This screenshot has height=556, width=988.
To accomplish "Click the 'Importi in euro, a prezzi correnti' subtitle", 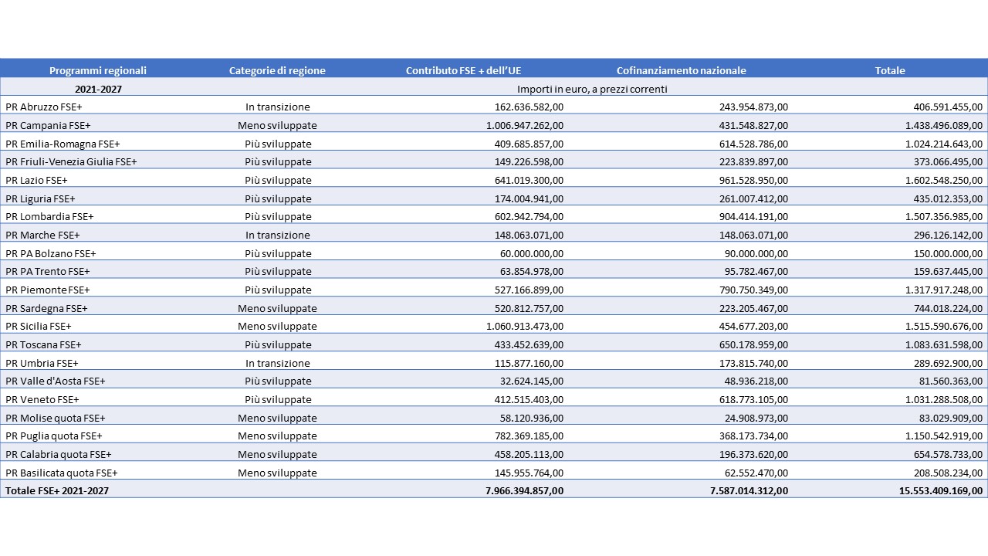I will (592, 89).
